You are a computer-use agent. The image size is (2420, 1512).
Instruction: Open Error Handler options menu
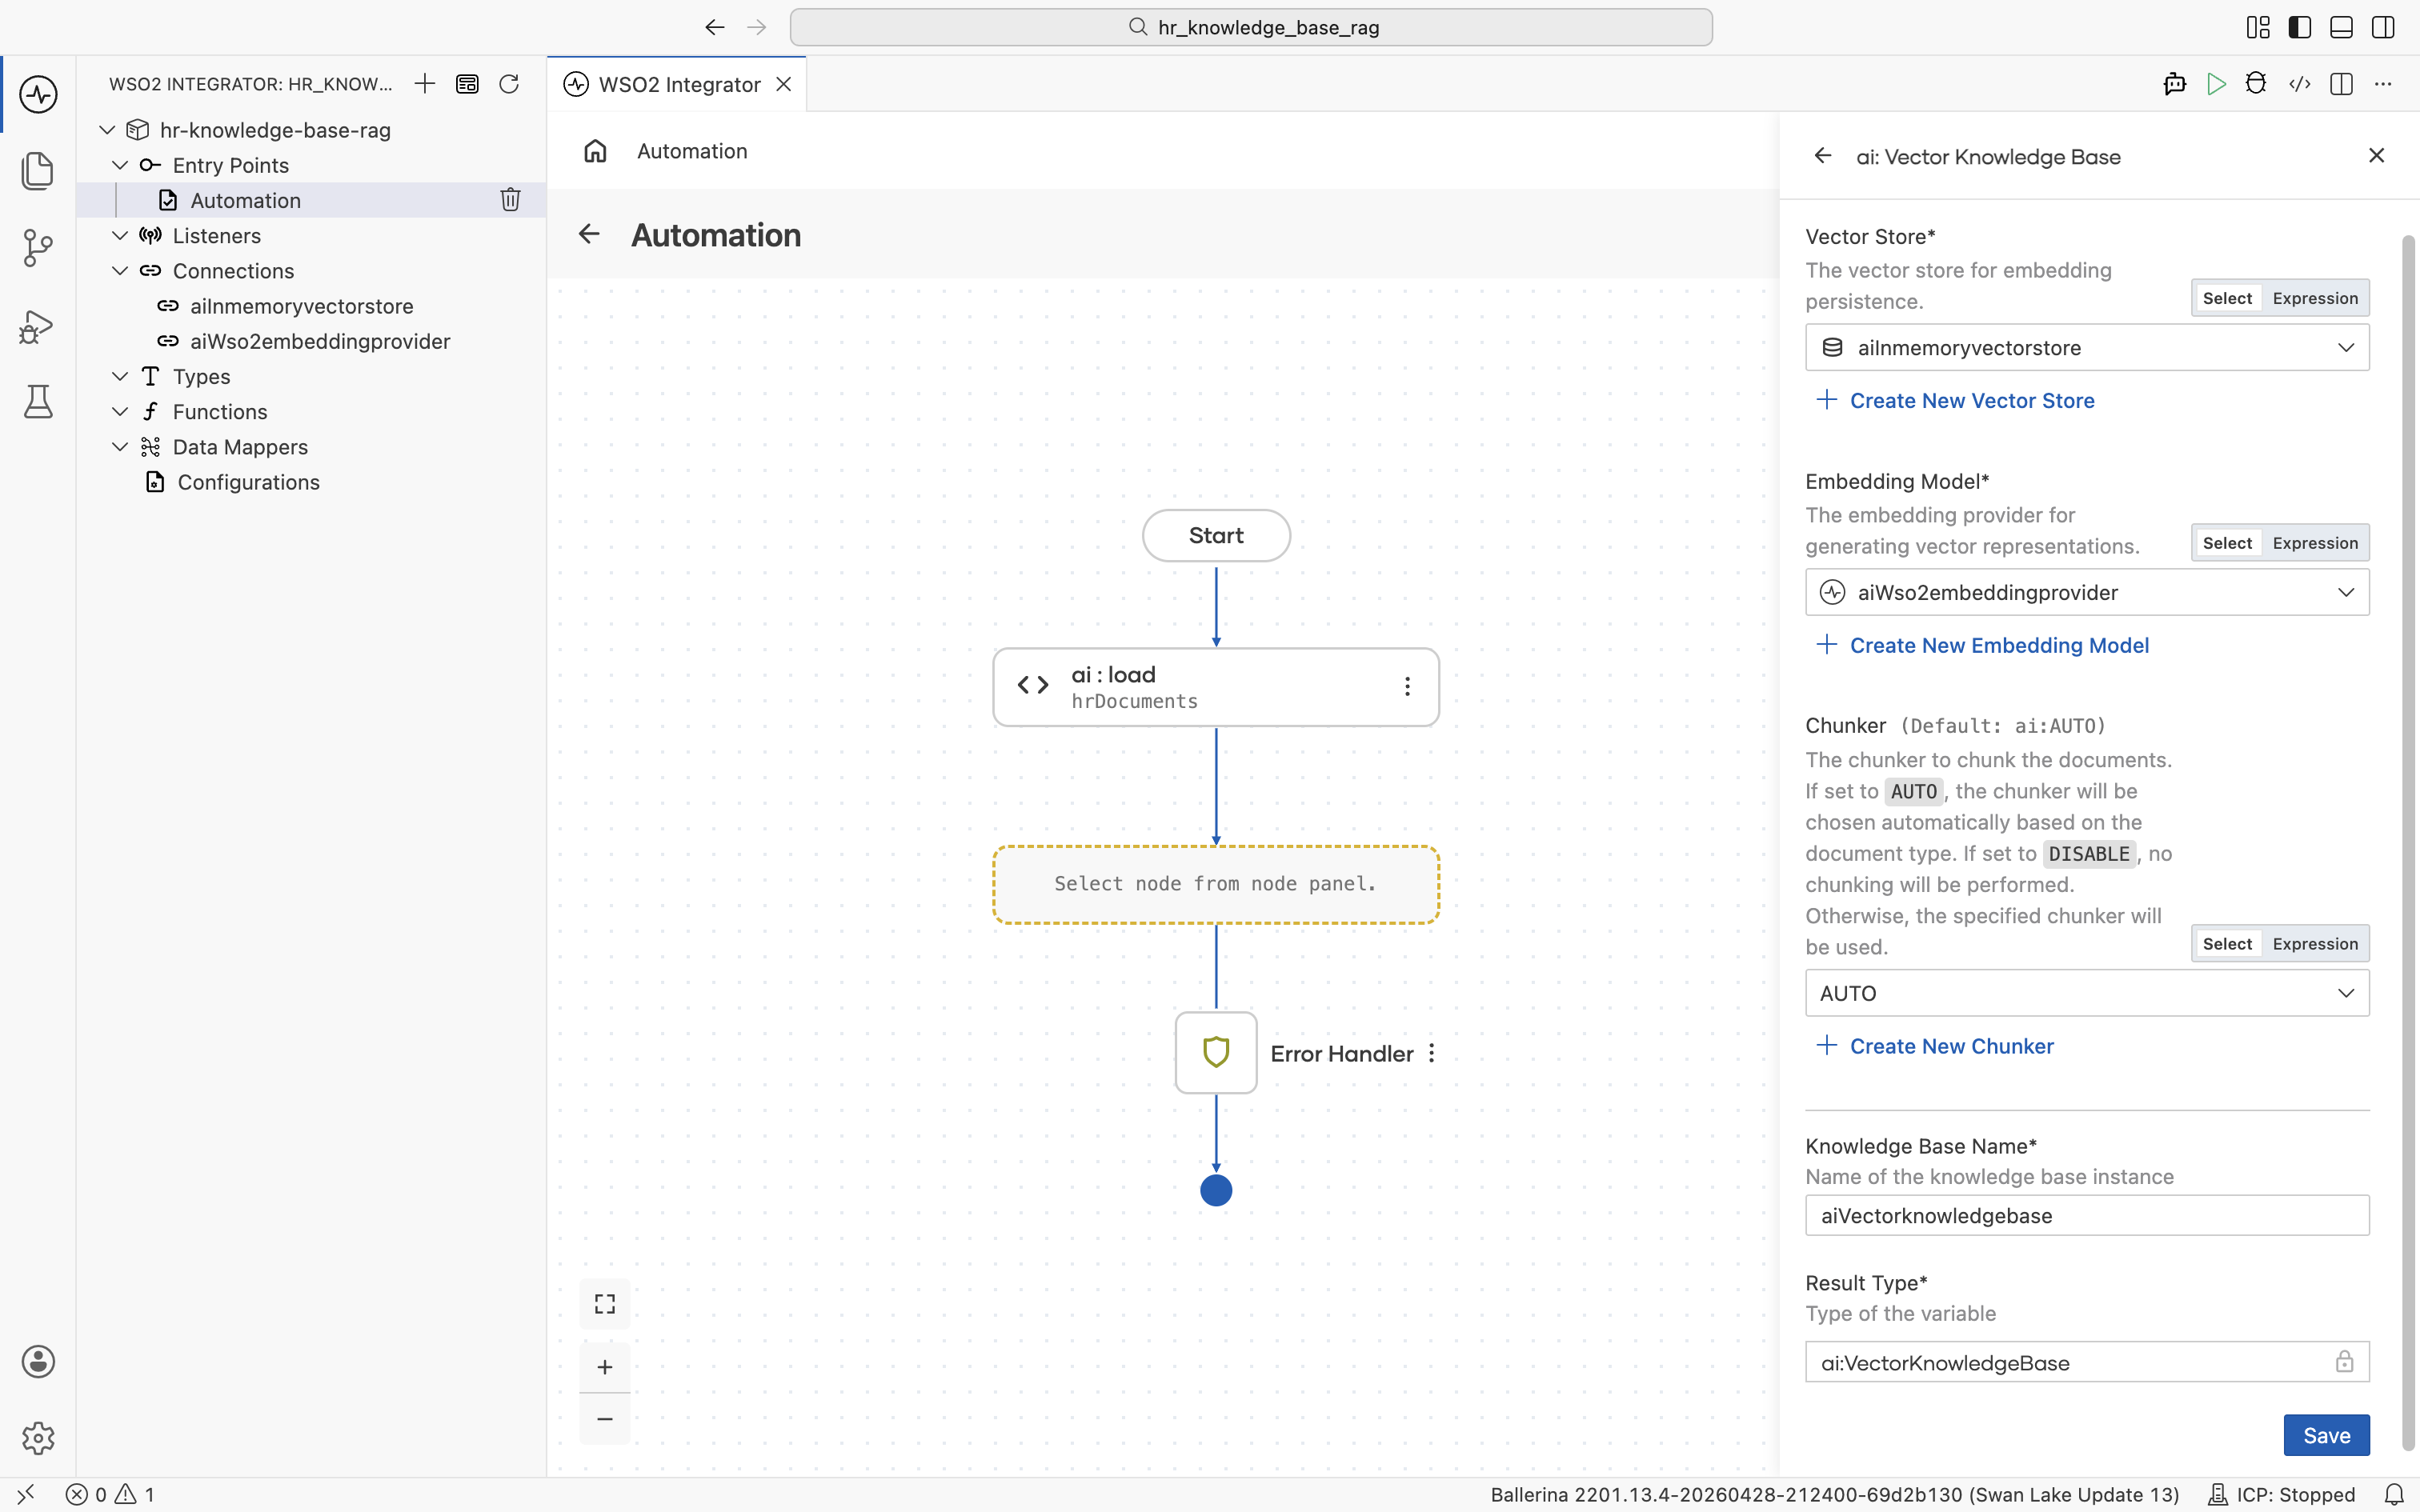[x=1432, y=1053]
